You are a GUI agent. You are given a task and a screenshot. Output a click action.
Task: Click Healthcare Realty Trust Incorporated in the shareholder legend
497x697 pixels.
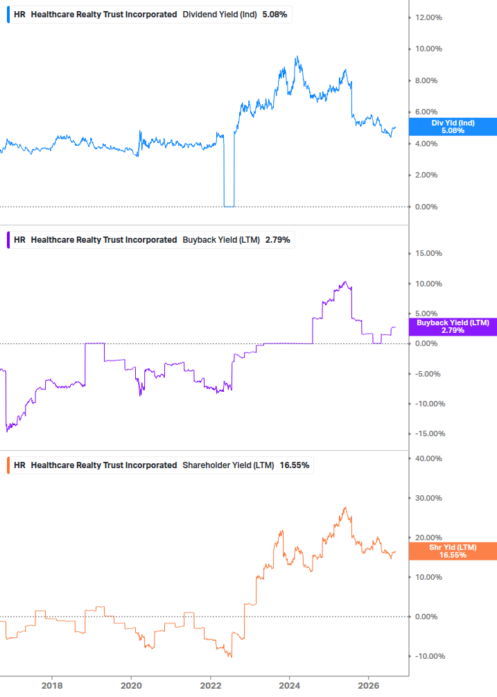pos(104,465)
